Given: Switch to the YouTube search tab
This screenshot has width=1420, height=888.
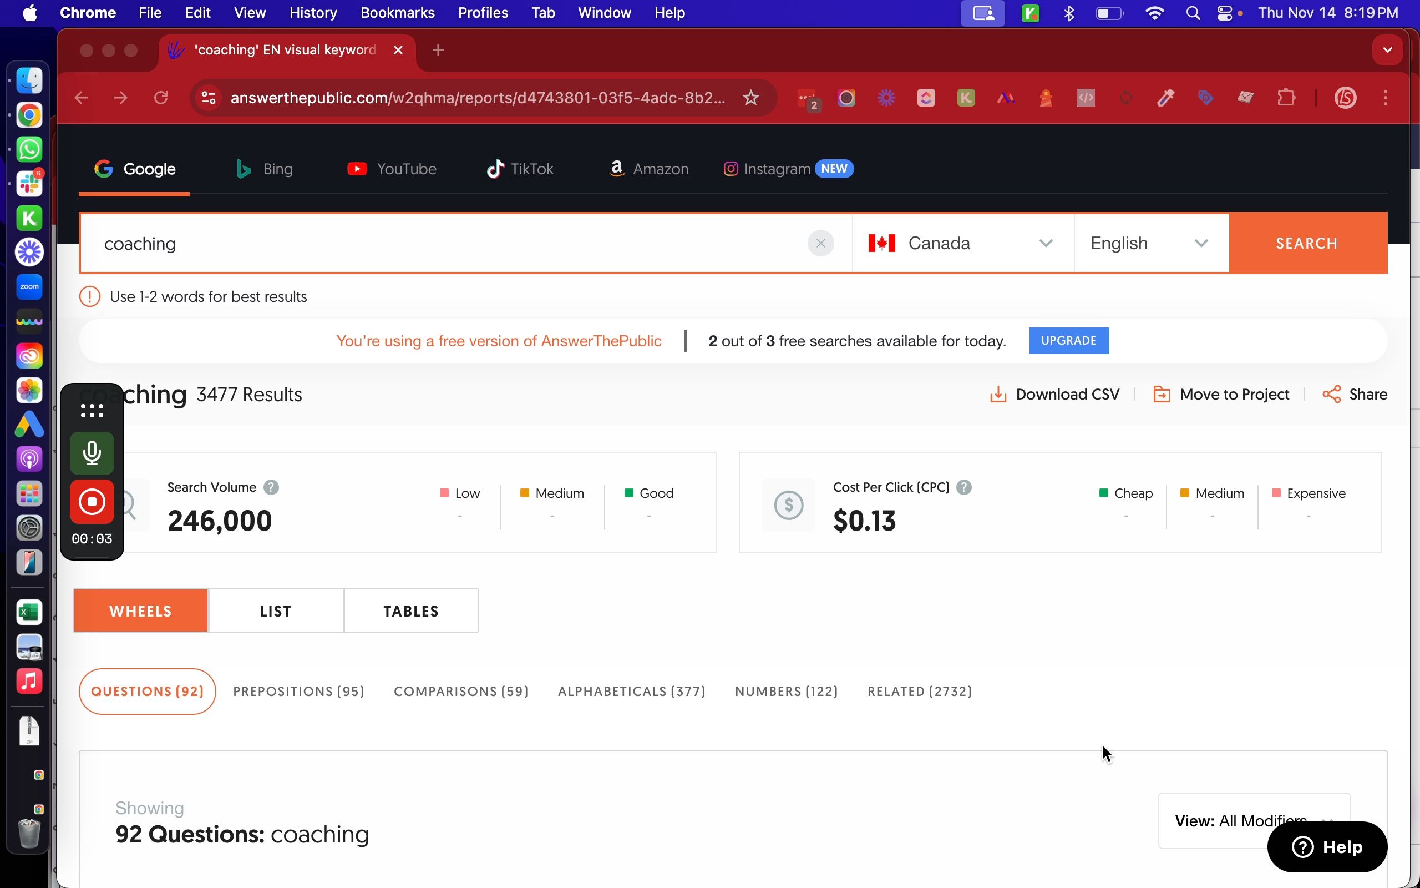Looking at the screenshot, I should (392, 169).
